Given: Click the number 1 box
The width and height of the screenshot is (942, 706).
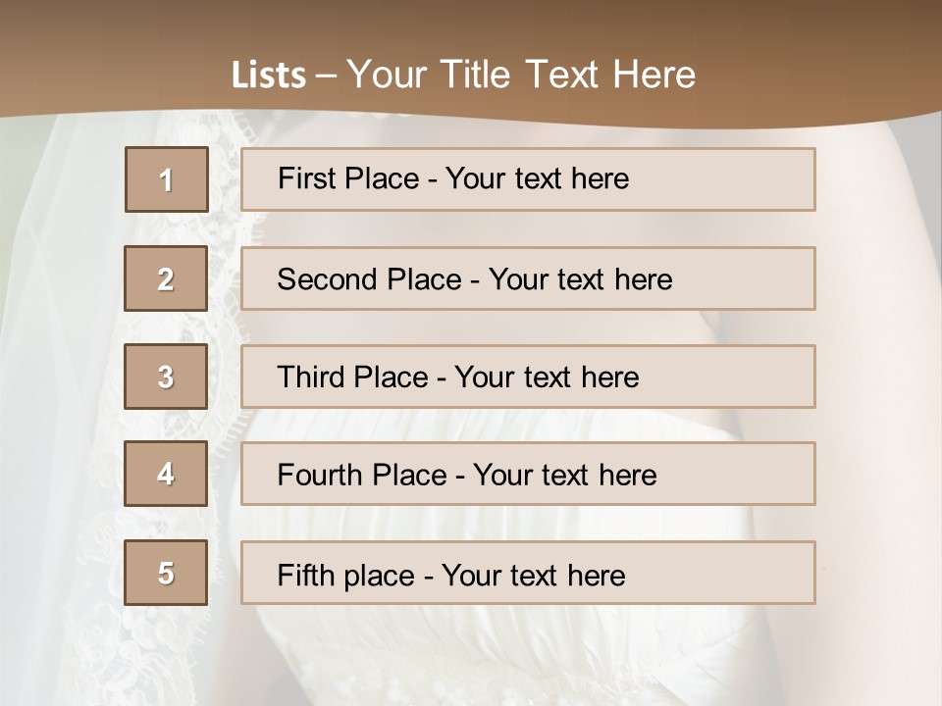Looking at the screenshot, I should pos(166,179).
